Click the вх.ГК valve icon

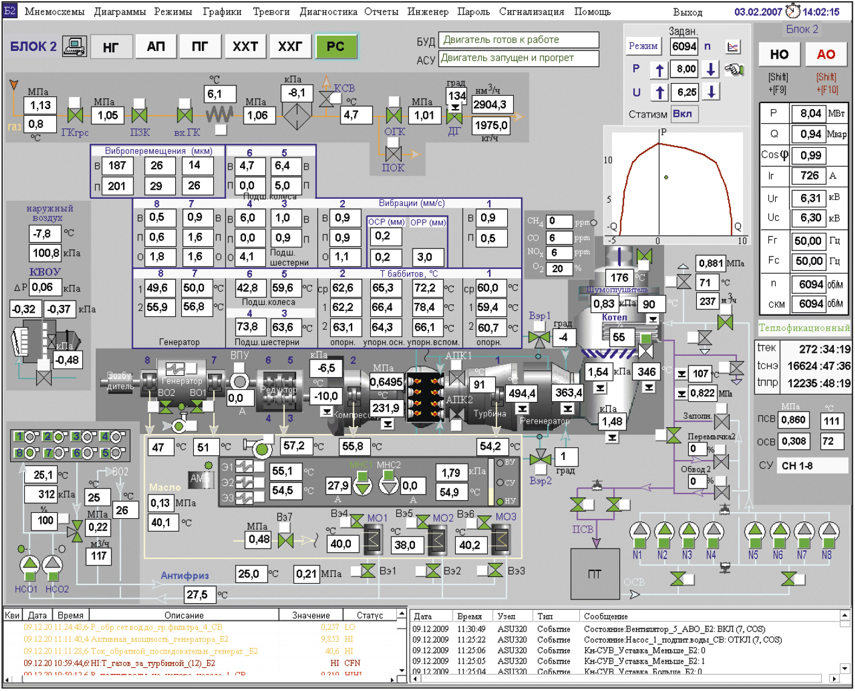[185, 115]
